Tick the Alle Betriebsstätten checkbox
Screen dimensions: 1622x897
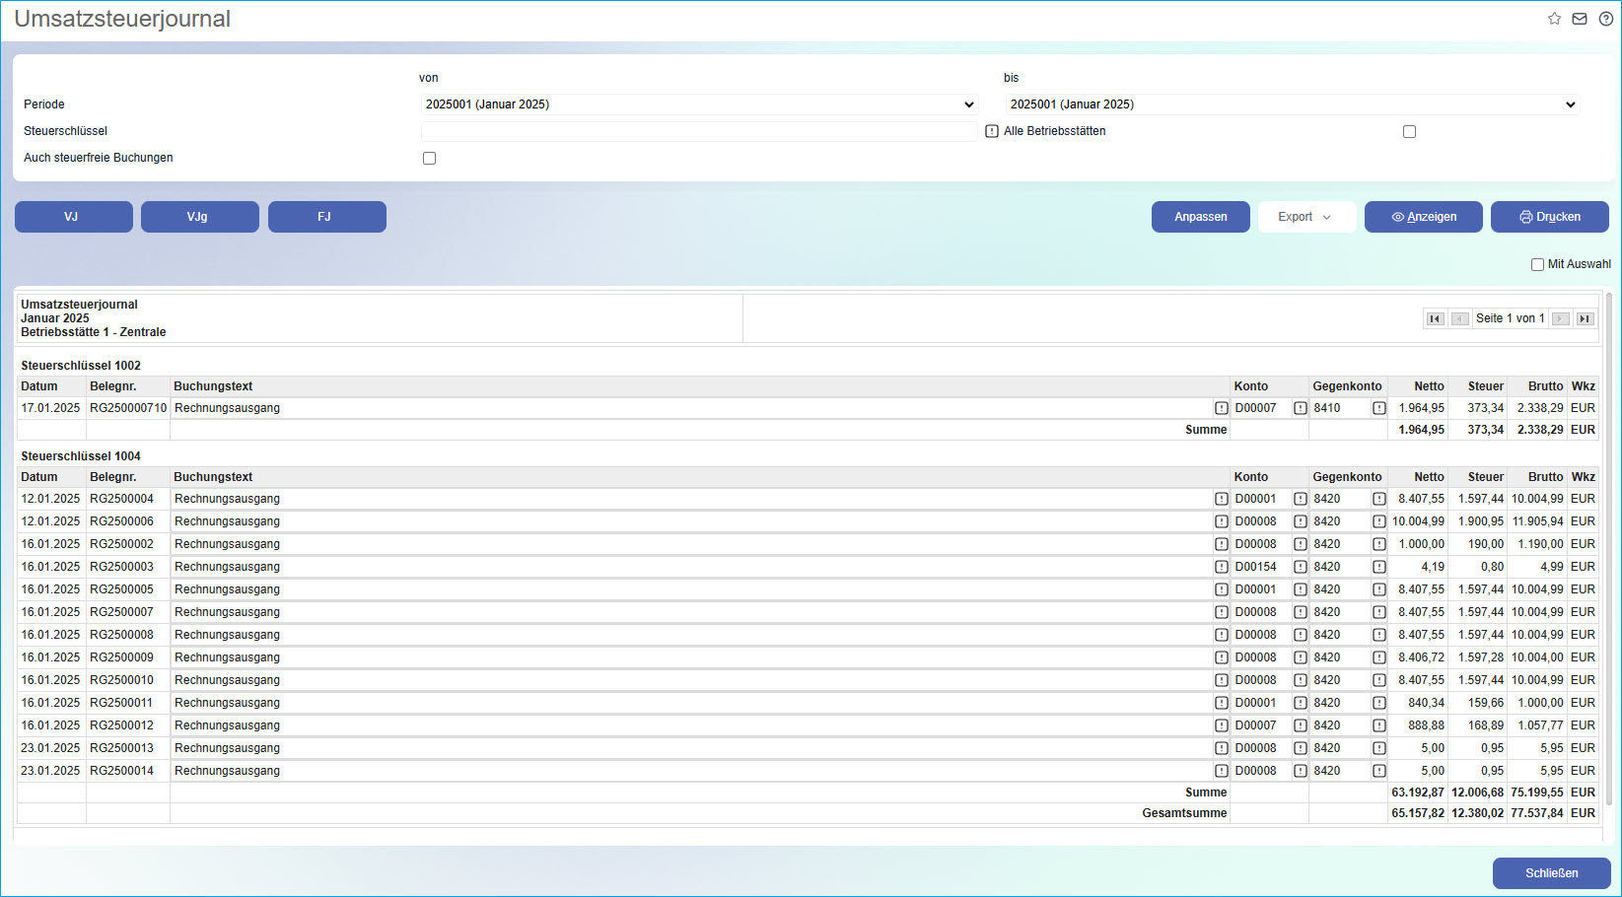[x=1409, y=131]
